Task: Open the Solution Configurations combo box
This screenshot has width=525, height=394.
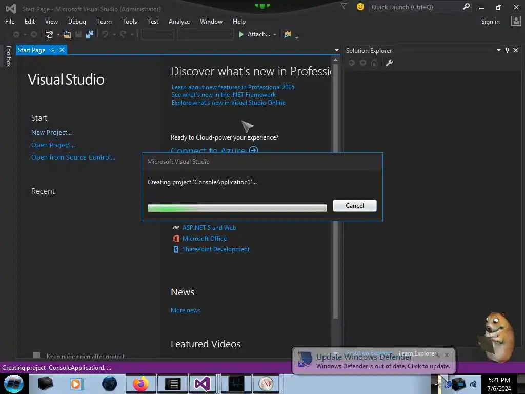Action: pyautogui.click(x=157, y=34)
